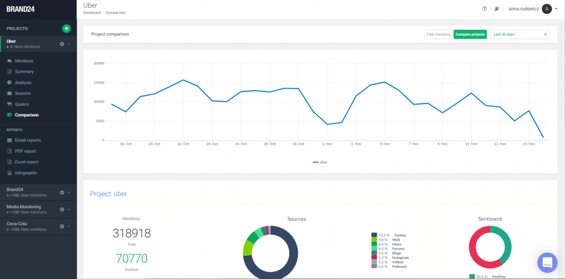The width and height of the screenshot is (565, 279).
Task: Click the Filter mentions button
Action: (x=438, y=34)
